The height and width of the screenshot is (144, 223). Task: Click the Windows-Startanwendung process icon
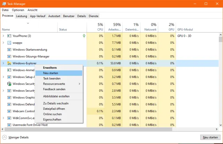9,50
